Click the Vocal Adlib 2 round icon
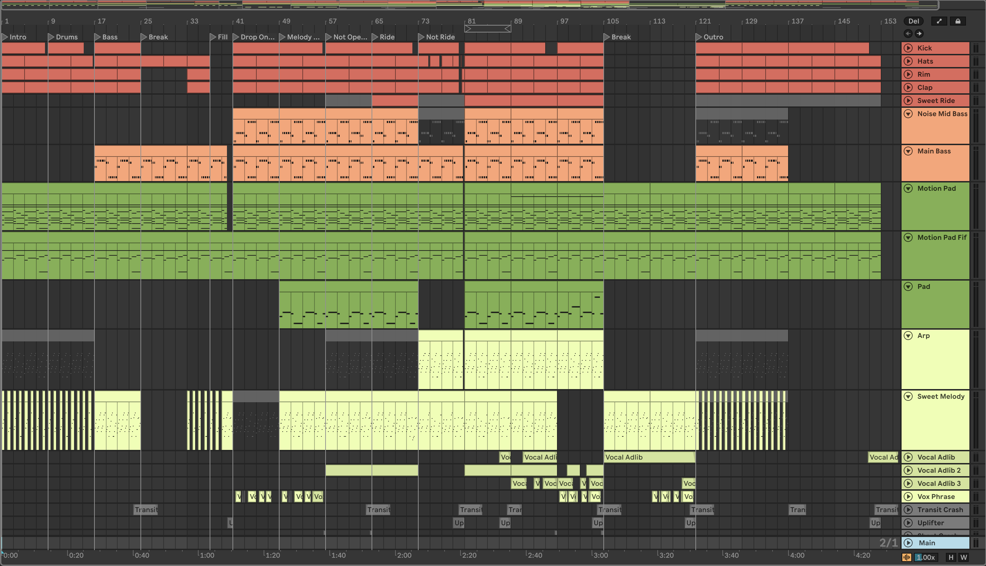This screenshot has width=986, height=566. pyautogui.click(x=908, y=470)
